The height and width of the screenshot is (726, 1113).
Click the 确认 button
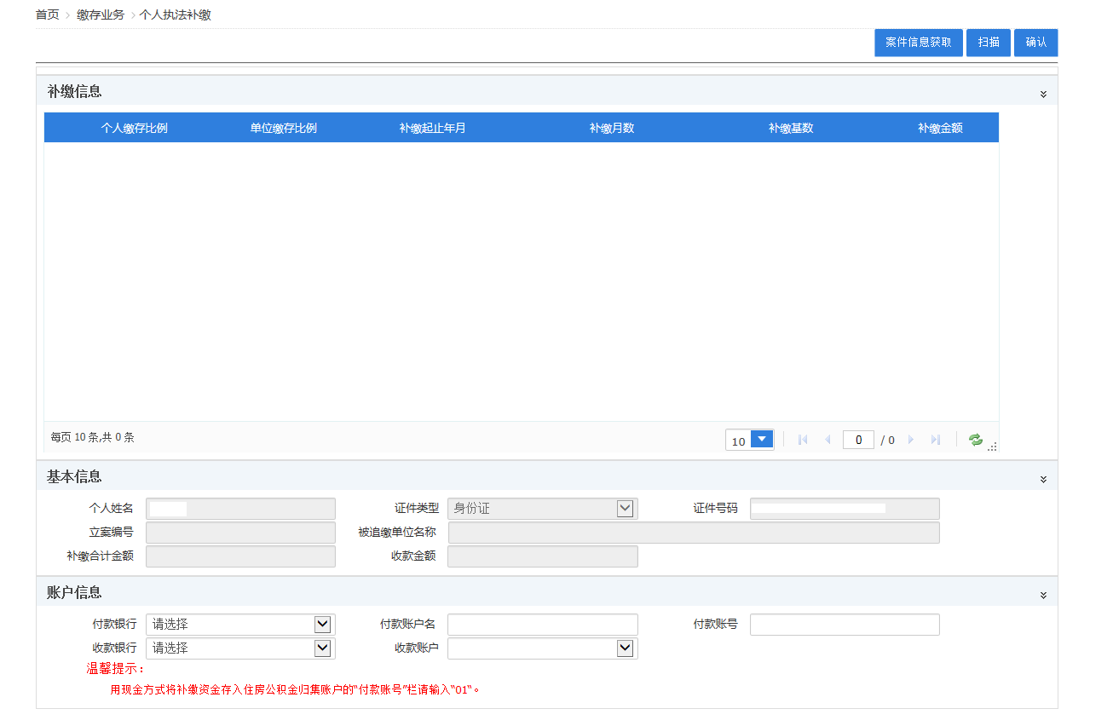click(1035, 43)
